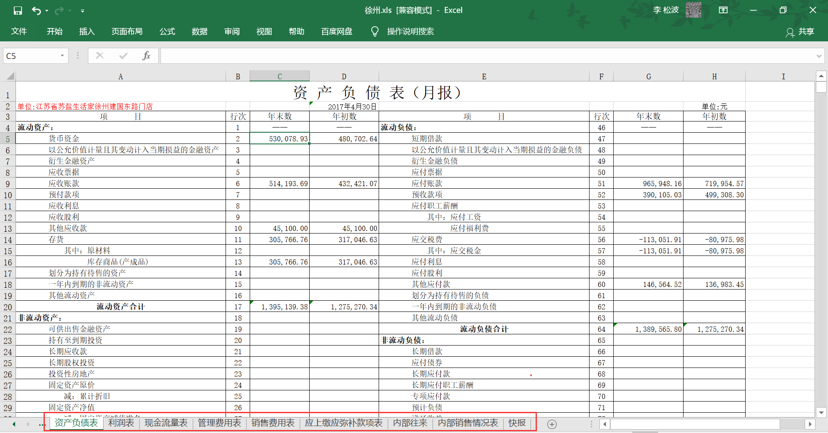Open the 应上缴应弥补款项表 sheet tab
828x433 pixels.
click(x=344, y=423)
